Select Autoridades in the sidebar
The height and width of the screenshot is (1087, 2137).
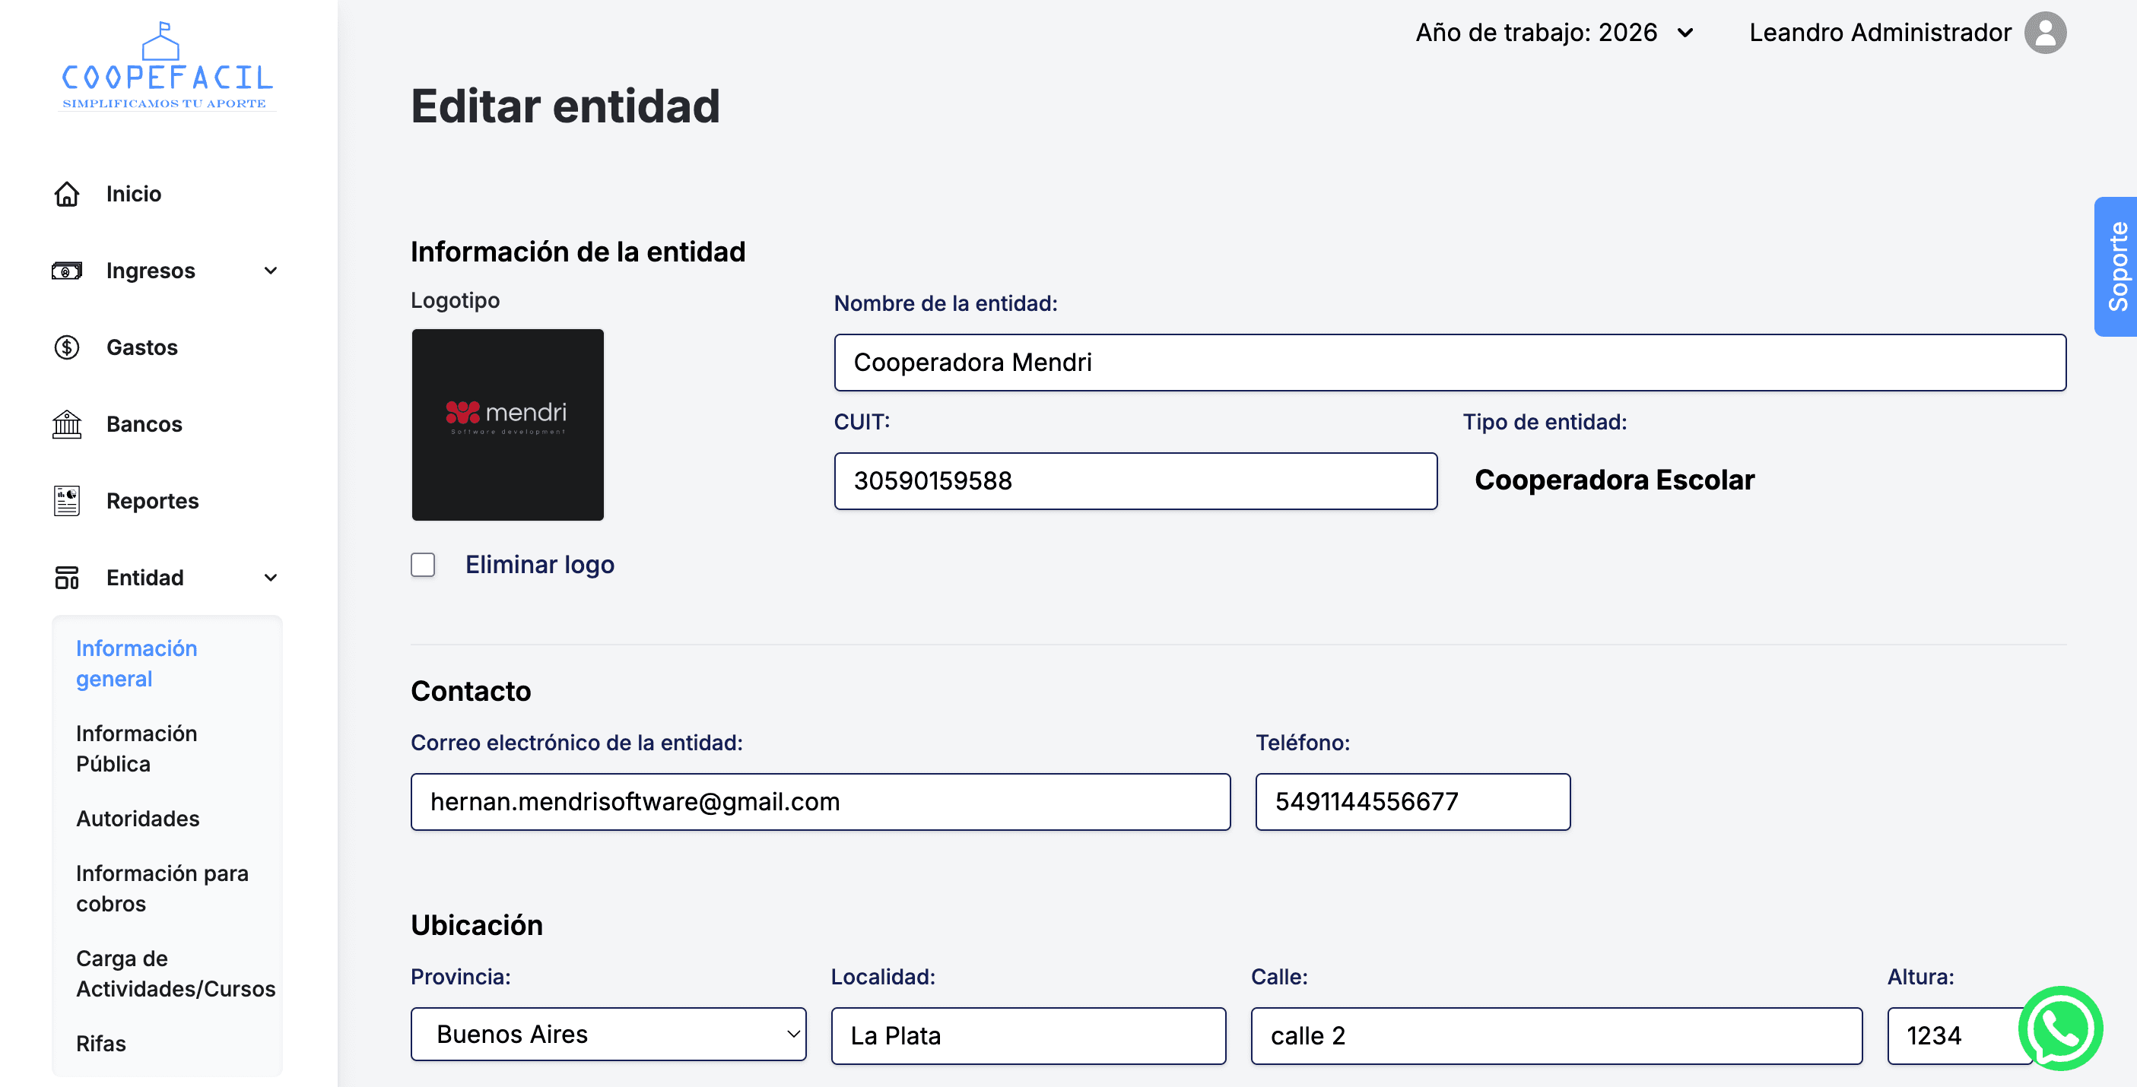[x=138, y=819]
